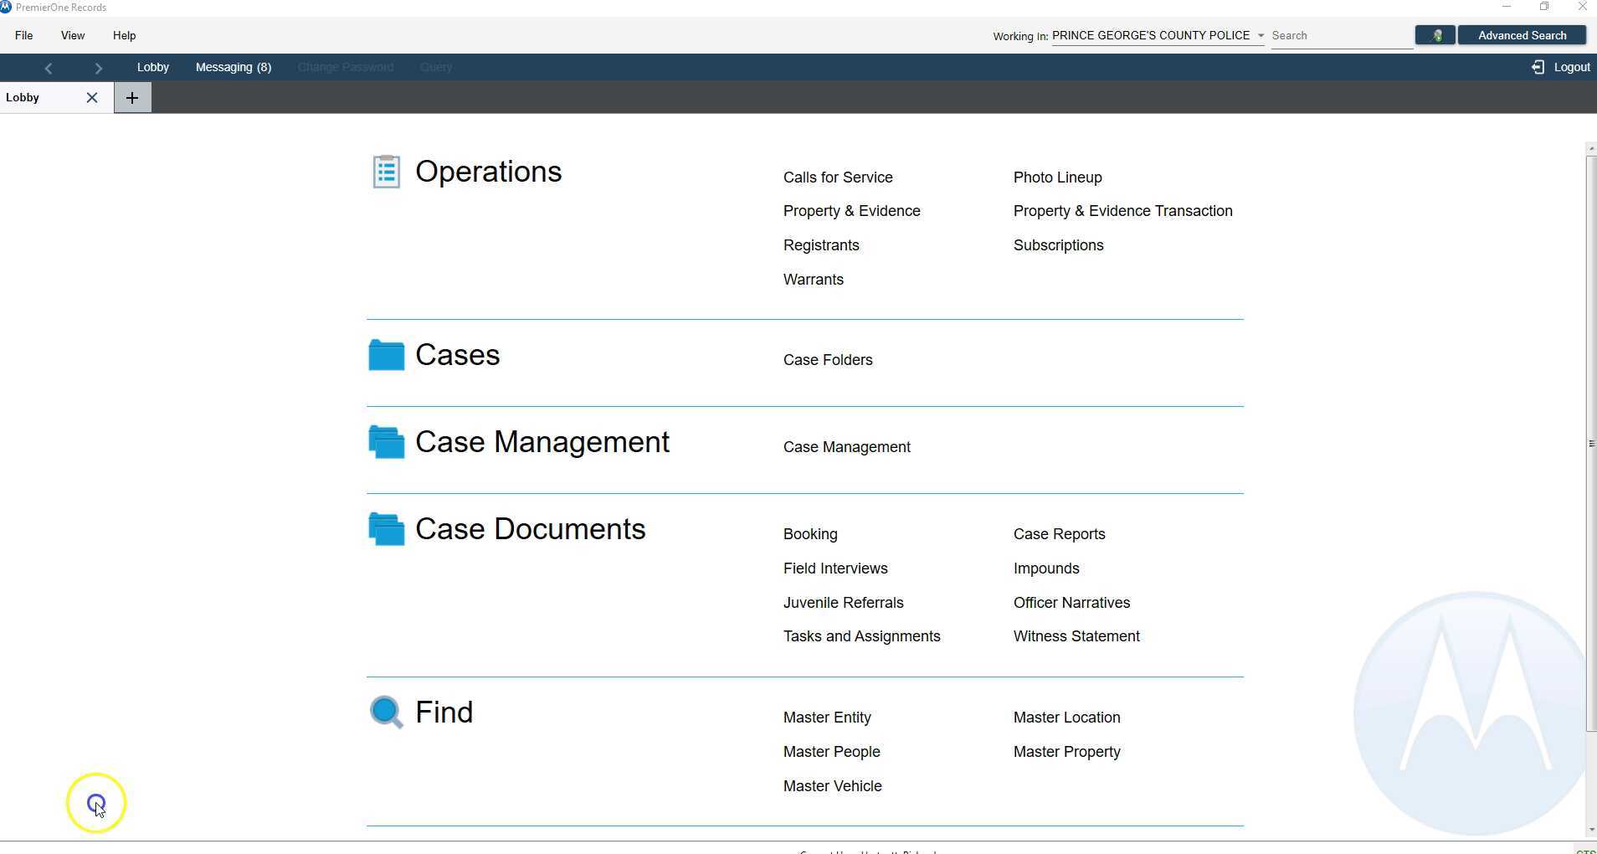The image size is (1597, 854).
Task: Open a new tab with the plus icon
Action: point(131,97)
